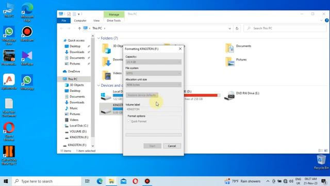Open the Computer ribbon tab
330x186 pixels.
[80, 21]
